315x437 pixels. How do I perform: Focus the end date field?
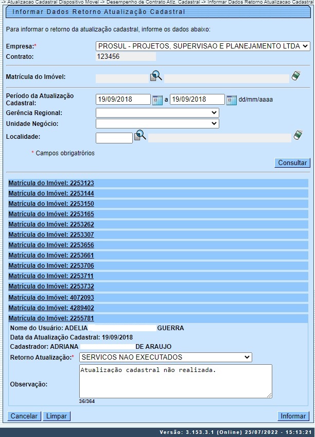197,100
